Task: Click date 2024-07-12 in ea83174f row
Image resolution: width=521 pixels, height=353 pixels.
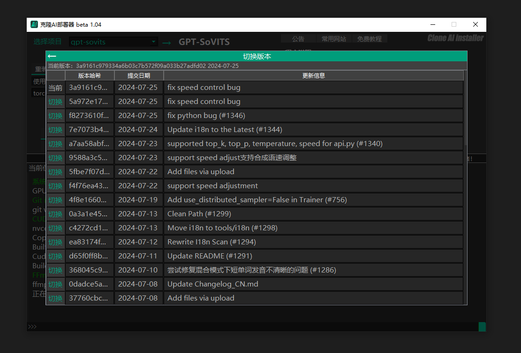Action: pyautogui.click(x=138, y=242)
